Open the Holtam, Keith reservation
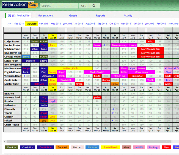Viewport: 179px width, 155px height. [70, 68]
